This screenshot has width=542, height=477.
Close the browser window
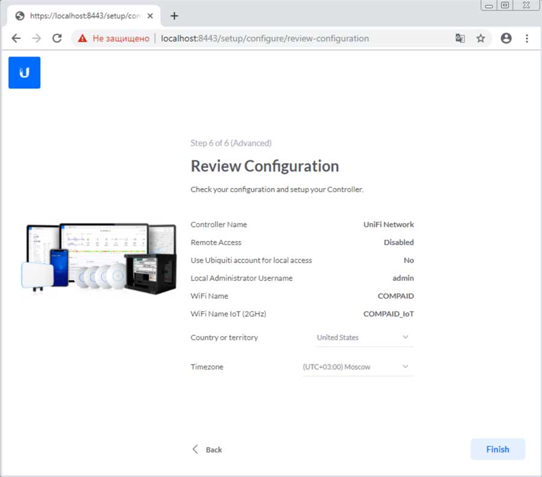[x=526, y=5]
